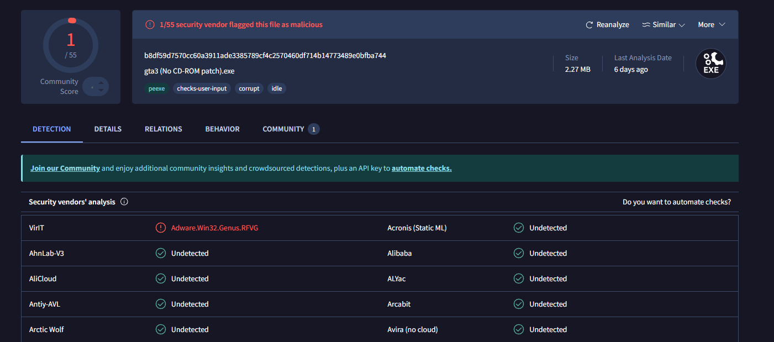Expand the Similar dropdown
Image resolution: width=774 pixels, height=342 pixels.
click(x=682, y=25)
